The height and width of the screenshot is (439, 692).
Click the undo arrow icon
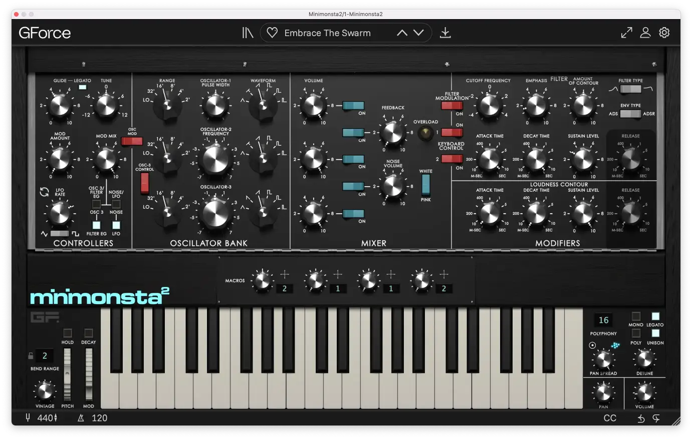(x=641, y=418)
